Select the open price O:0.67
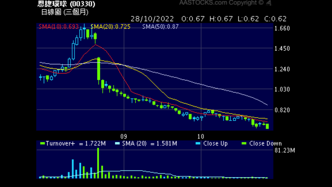The image size is (332, 187). pyautogui.click(x=193, y=19)
